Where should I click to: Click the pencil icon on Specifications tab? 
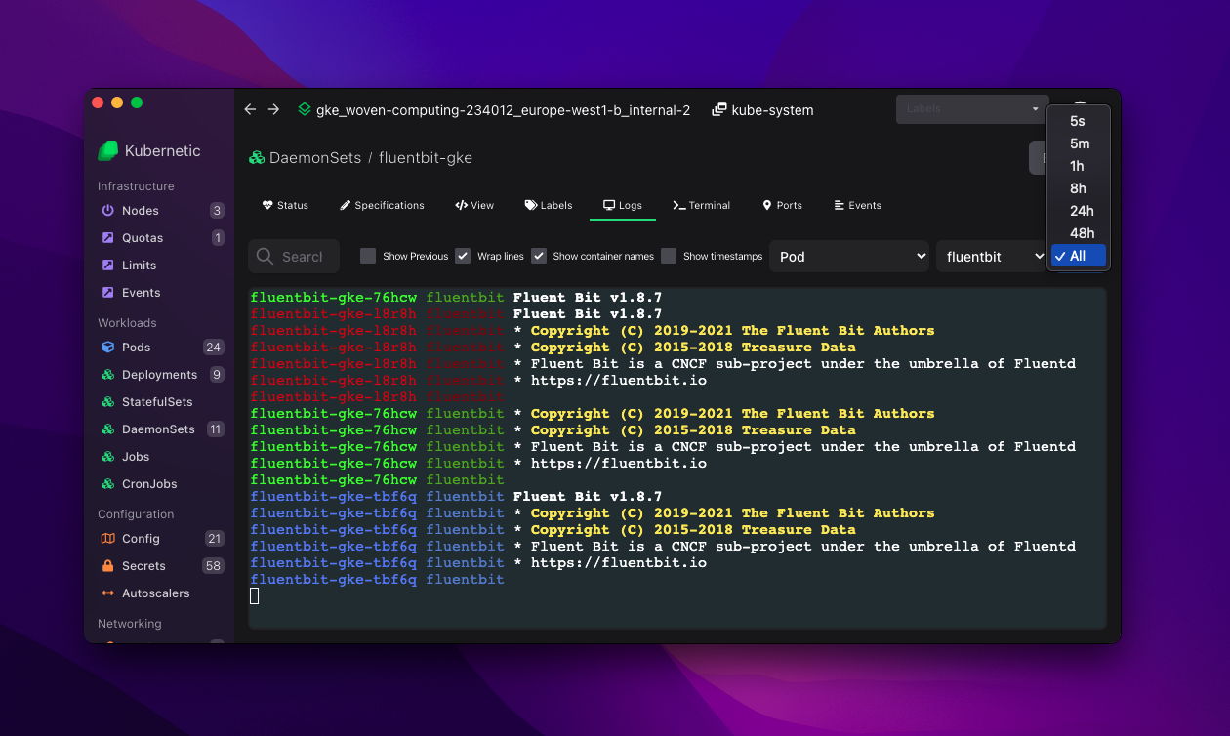(x=345, y=206)
